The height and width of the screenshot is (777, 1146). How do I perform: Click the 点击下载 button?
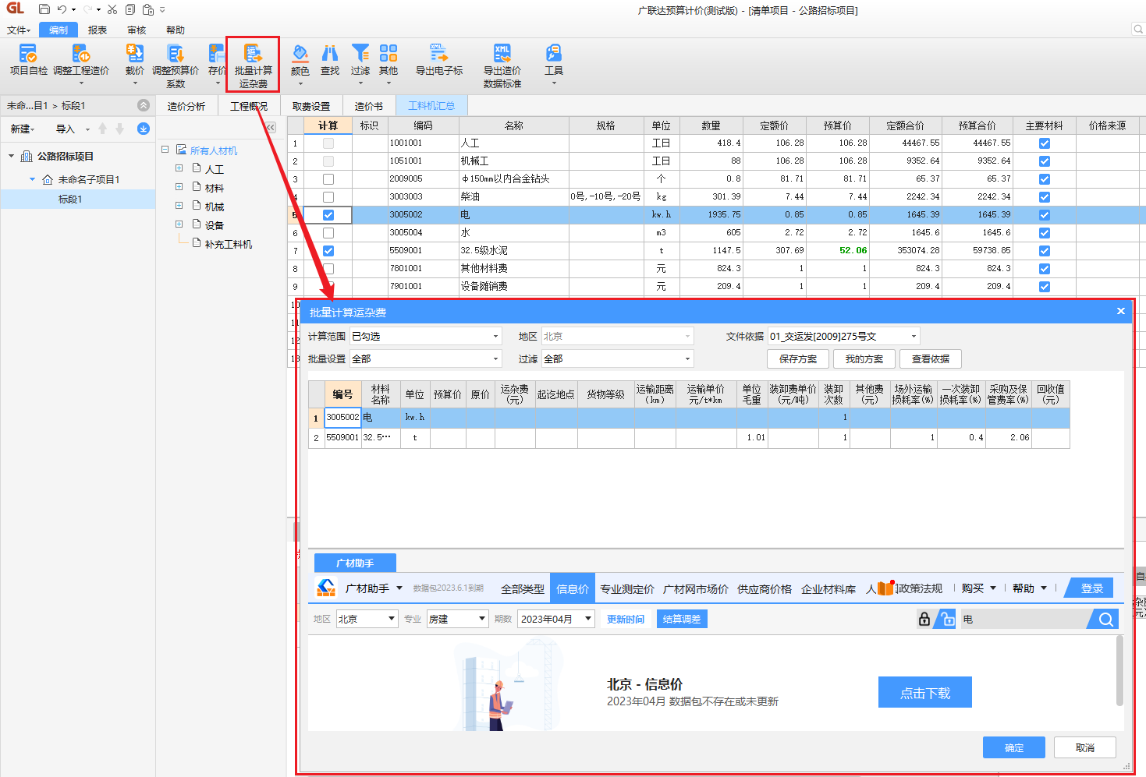click(x=925, y=692)
